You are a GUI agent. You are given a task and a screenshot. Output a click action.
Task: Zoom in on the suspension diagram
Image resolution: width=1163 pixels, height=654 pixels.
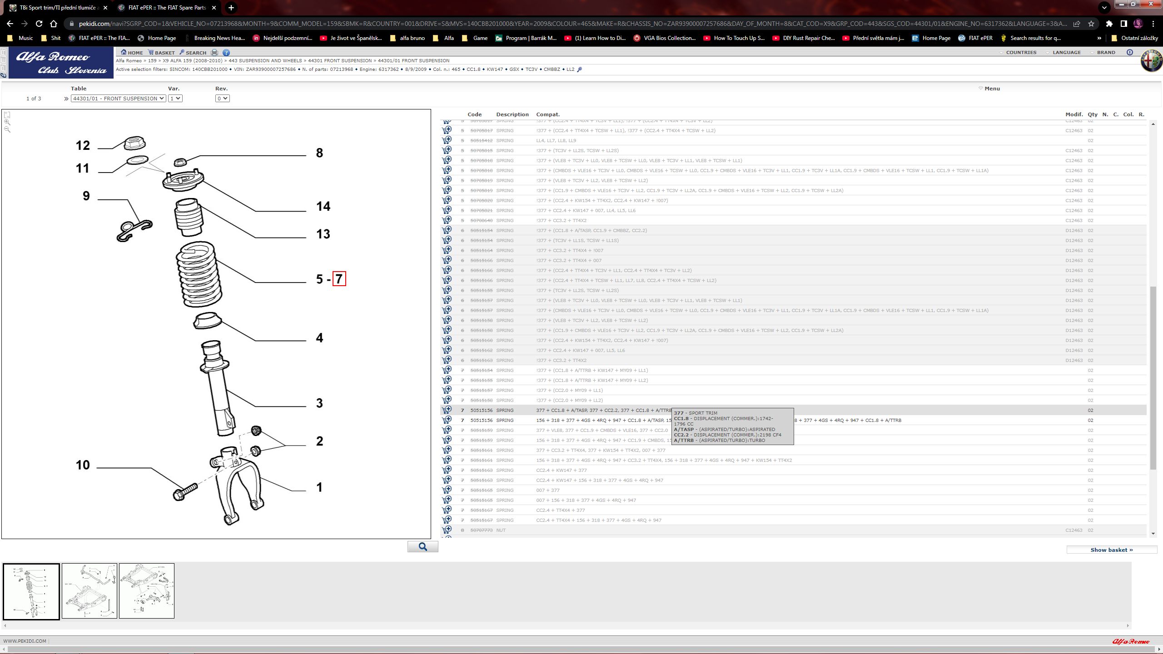pos(7,122)
